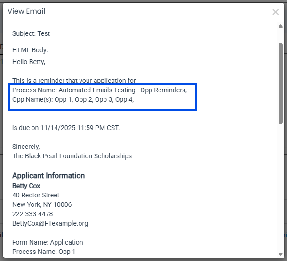Click the 'Opp Name(s): Opp 1, Opp 2, Opp 3, Opp 4,' line
The image size is (287, 261).
tap(73, 99)
